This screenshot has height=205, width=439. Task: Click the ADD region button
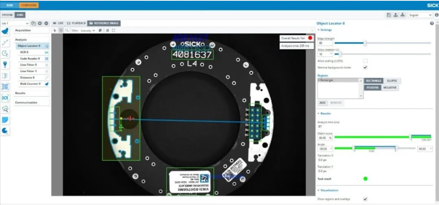pyautogui.click(x=322, y=103)
